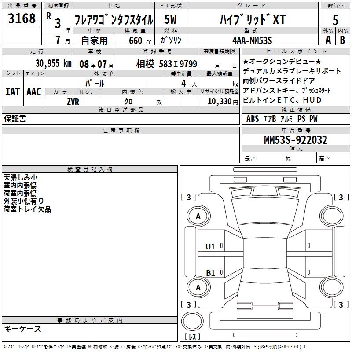Click the 高さ dimension field

334,158
